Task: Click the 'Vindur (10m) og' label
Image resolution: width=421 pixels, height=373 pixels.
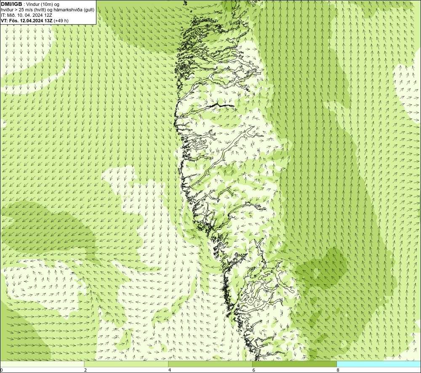Action: pyautogui.click(x=43, y=5)
